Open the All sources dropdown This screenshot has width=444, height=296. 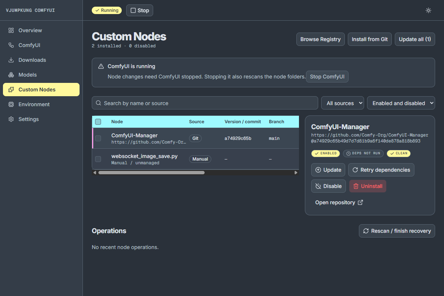tap(343, 103)
